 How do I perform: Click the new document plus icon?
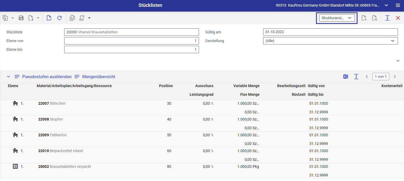click(364, 18)
